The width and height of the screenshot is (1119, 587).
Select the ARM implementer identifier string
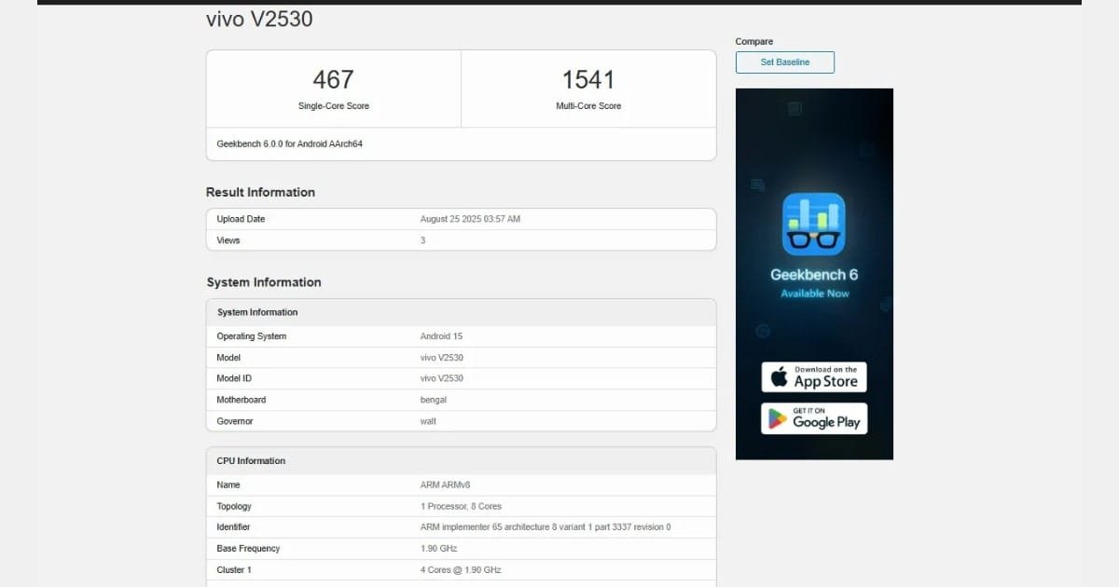[x=546, y=527]
